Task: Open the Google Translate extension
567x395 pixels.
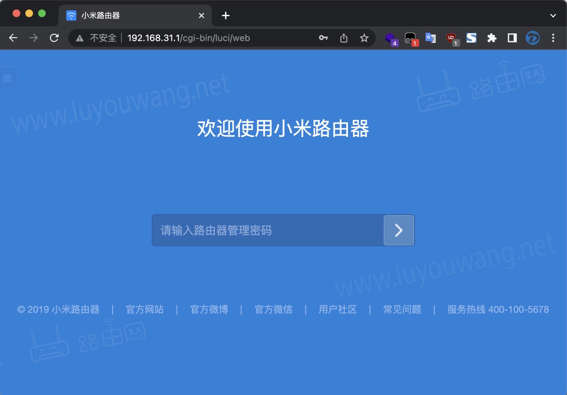Action: pyautogui.click(x=430, y=38)
